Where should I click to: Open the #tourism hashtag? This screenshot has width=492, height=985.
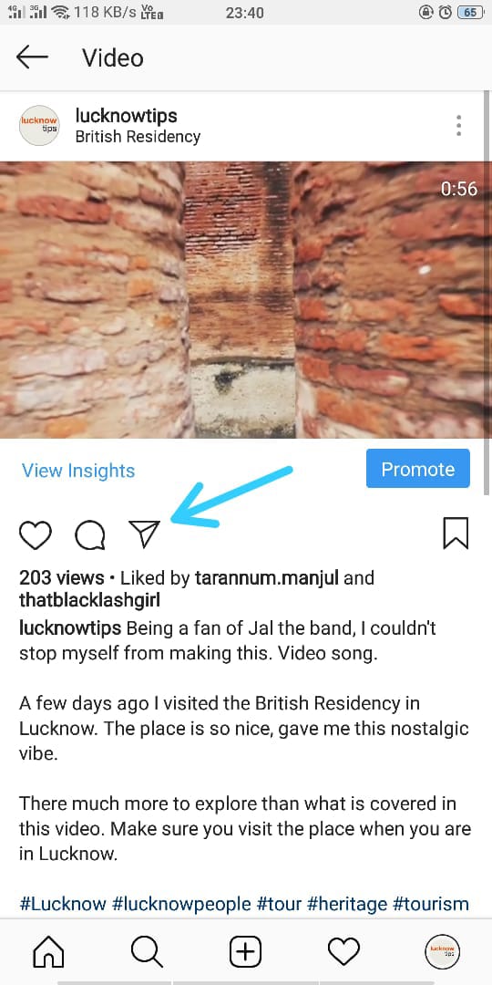(430, 904)
